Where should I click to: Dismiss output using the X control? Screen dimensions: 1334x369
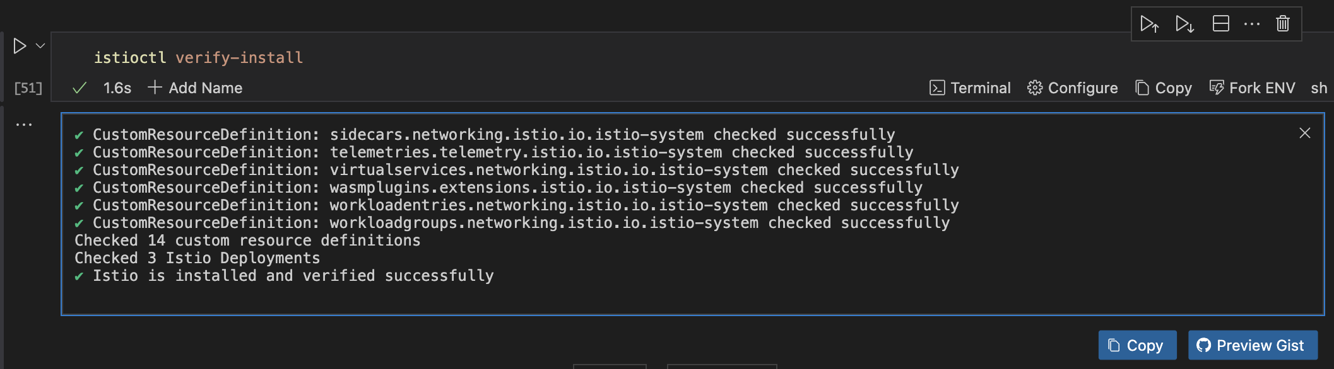click(x=1304, y=133)
